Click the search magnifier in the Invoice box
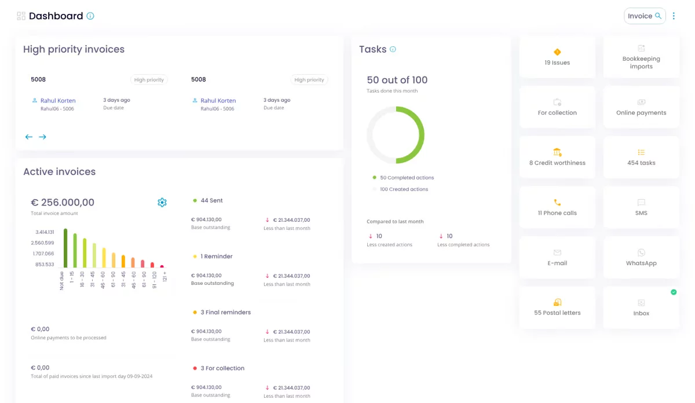The width and height of the screenshot is (695, 403). click(659, 16)
